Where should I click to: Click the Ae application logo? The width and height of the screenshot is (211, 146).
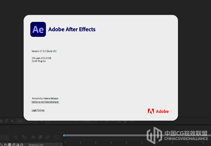coord(38,29)
